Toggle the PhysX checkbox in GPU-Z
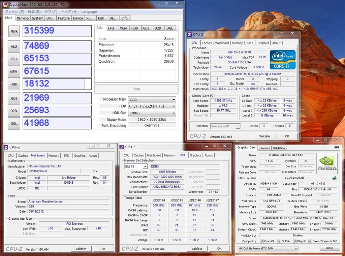This screenshot has width=345, height=256. pyautogui.click(x=295, y=241)
